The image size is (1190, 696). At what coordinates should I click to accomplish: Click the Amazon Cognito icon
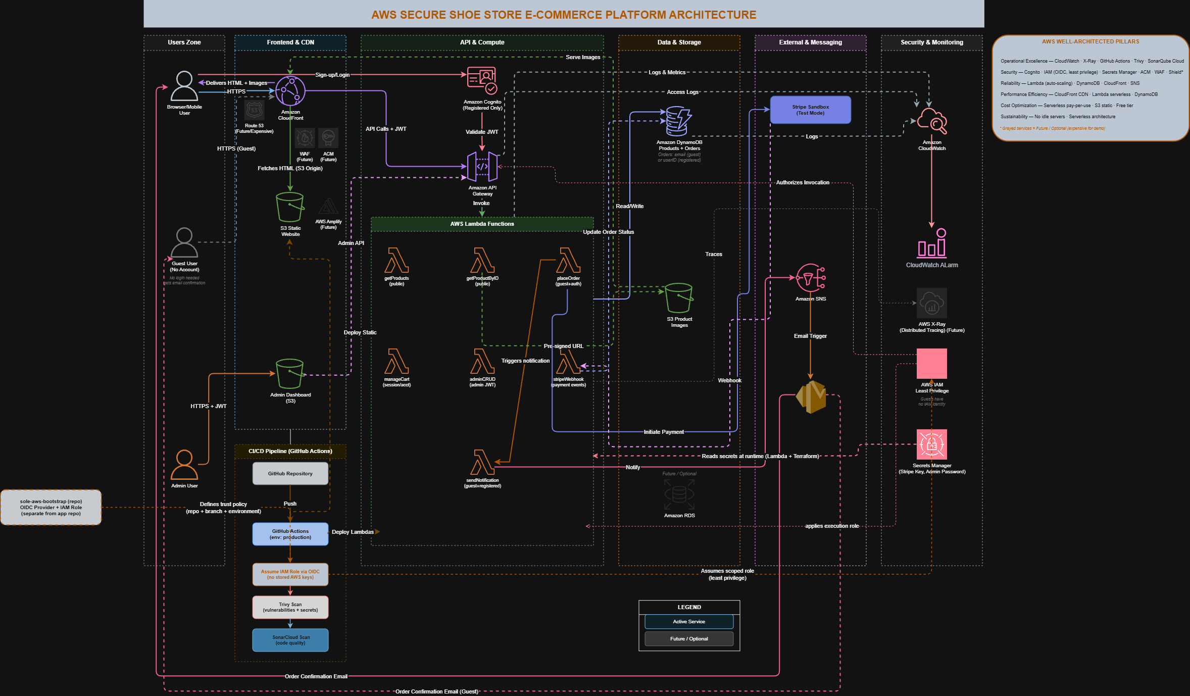pos(482,81)
